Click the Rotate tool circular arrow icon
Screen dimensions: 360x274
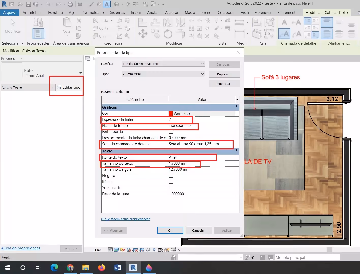[168, 33]
